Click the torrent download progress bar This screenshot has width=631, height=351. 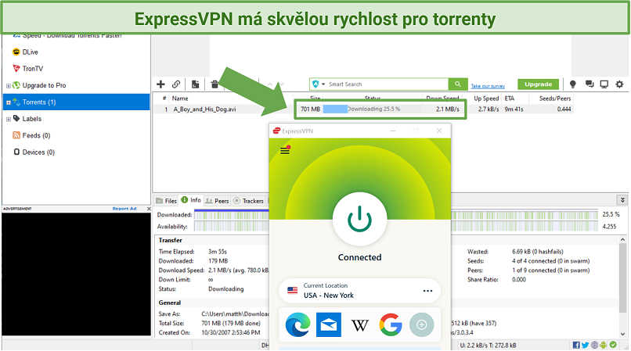(x=372, y=109)
